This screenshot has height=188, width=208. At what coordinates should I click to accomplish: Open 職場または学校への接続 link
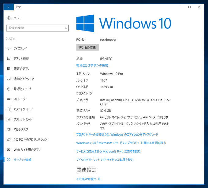92,65
